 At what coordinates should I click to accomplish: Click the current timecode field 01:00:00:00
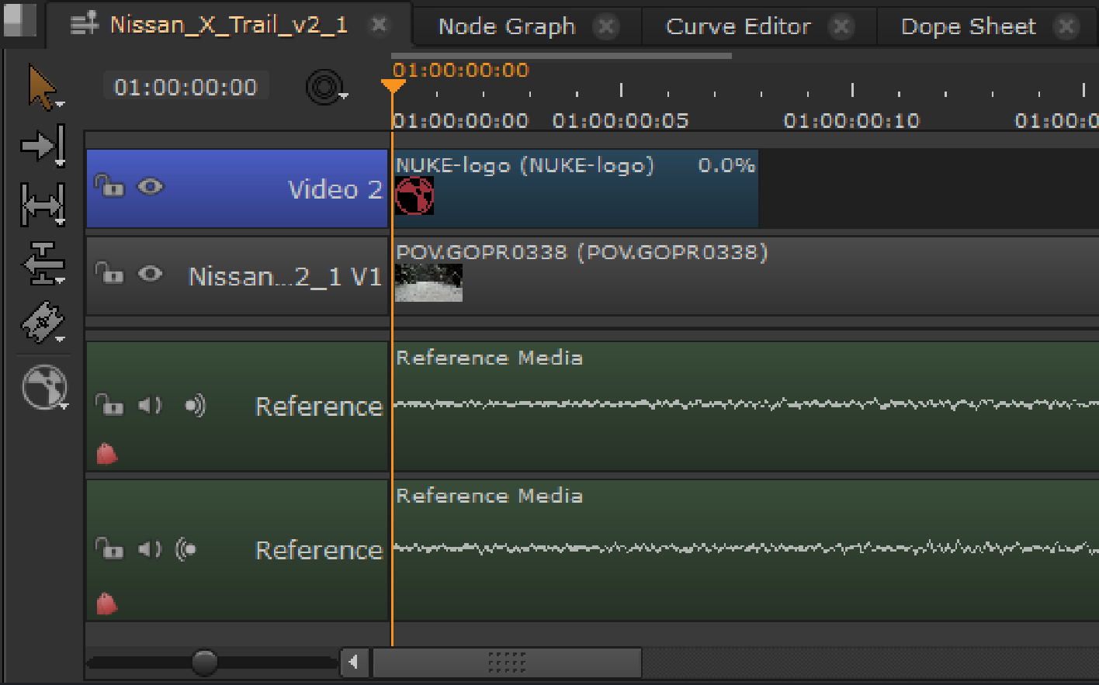(x=185, y=87)
